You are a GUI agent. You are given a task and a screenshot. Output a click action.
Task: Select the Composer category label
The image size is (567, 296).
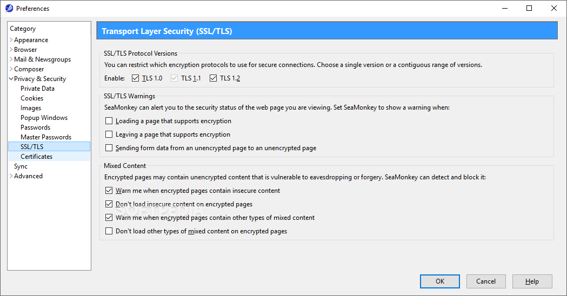coord(29,69)
